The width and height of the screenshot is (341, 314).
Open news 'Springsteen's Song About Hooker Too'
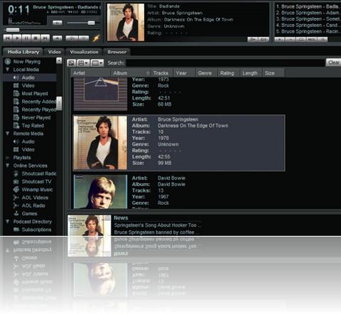158,225
